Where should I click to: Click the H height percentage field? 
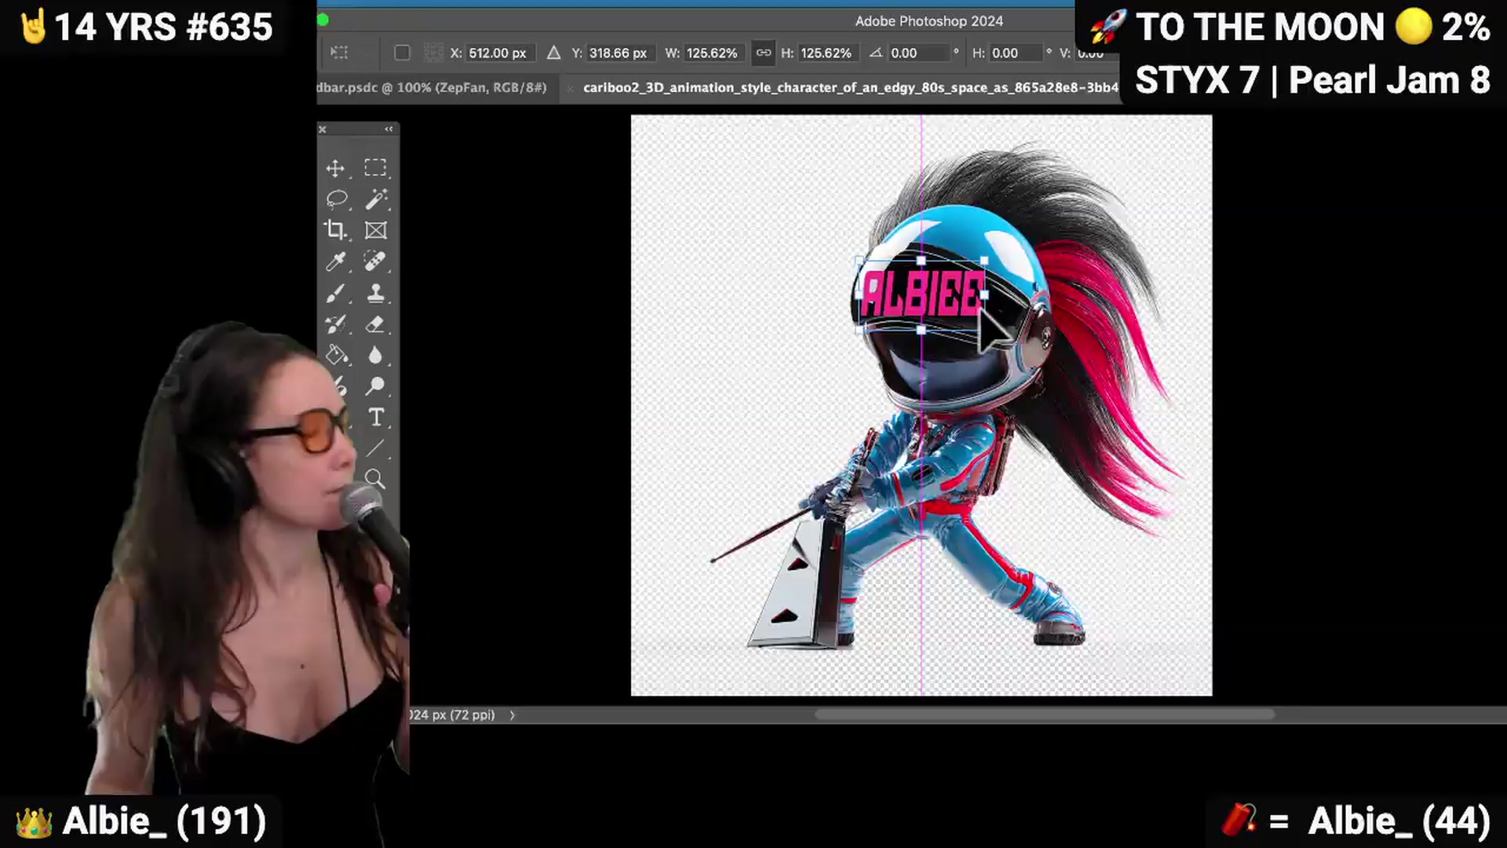(828, 53)
